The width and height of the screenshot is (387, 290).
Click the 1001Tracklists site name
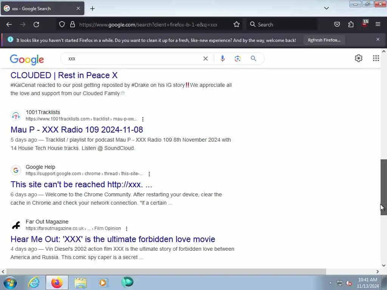coord(43,112)
